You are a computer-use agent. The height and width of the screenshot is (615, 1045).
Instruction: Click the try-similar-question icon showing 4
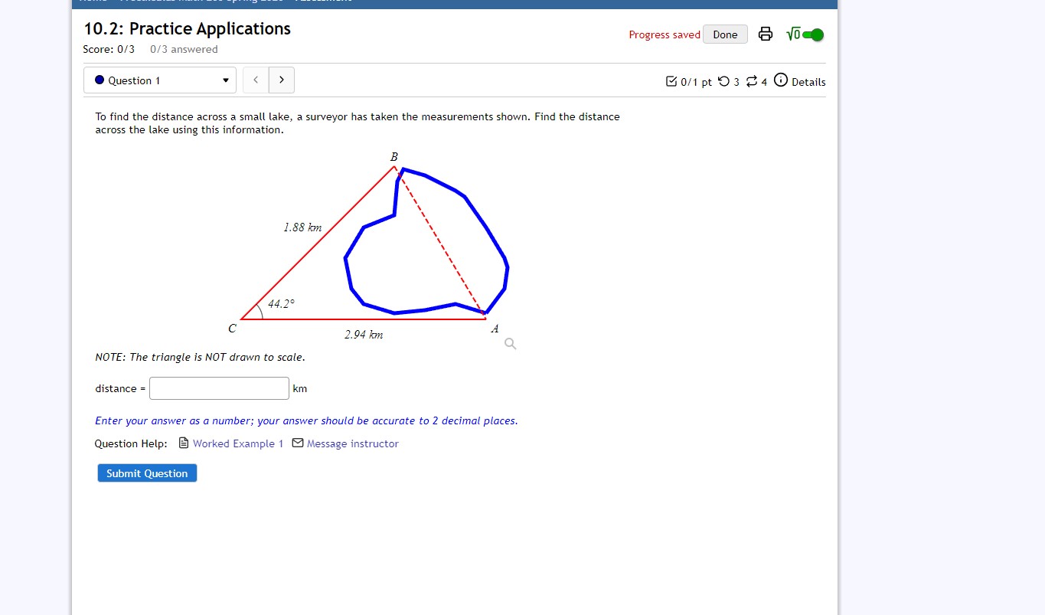pyautogui.click(x=753, y=81)
